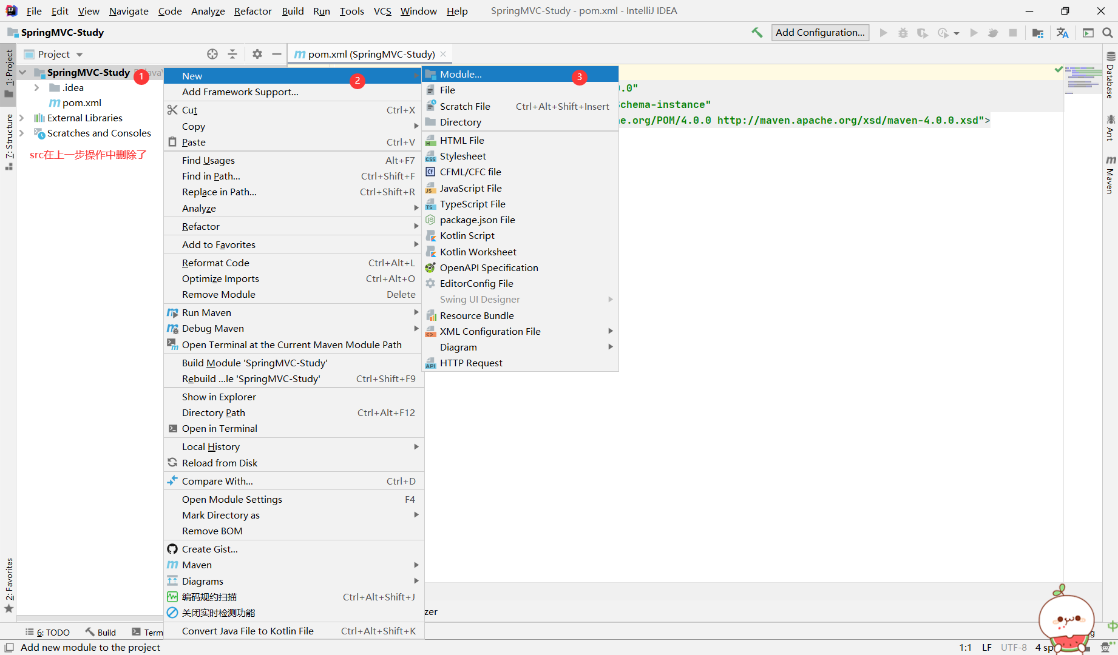Click the Collapse All icon in Project panel

click(x=232, y=54)
